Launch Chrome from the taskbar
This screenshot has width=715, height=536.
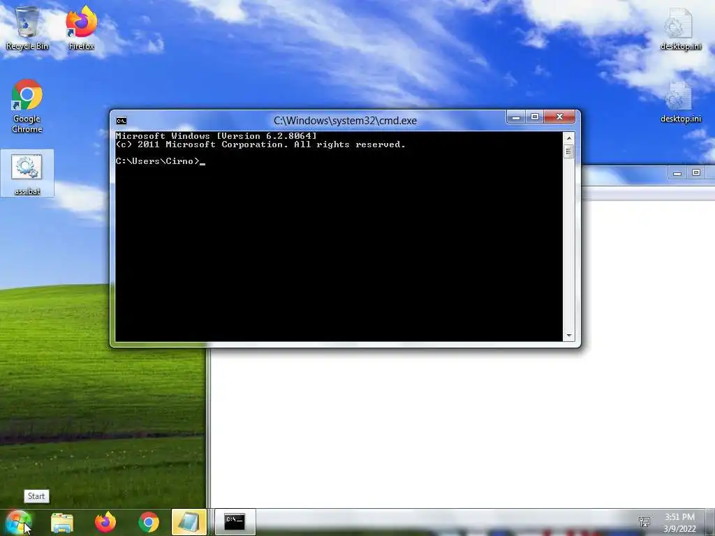pos(149,522)
